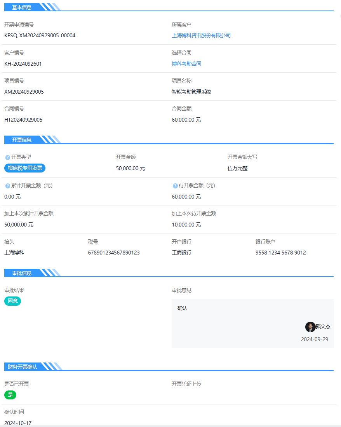341x427 pixels.
Task: Click the contract number HT20240929005
Action: point(23,120)
